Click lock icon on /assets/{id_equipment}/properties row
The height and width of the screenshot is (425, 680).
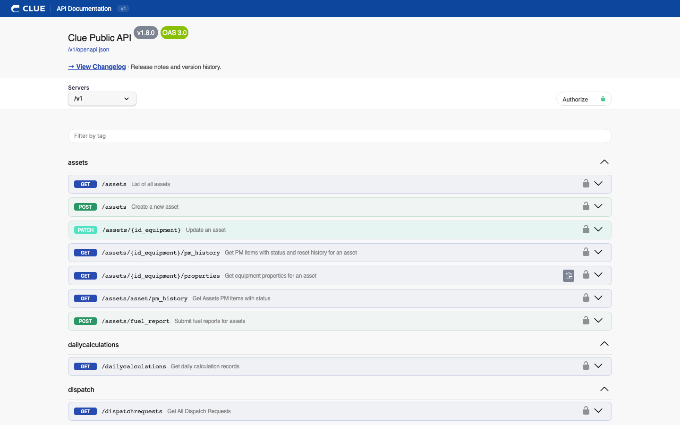(586, 274)
